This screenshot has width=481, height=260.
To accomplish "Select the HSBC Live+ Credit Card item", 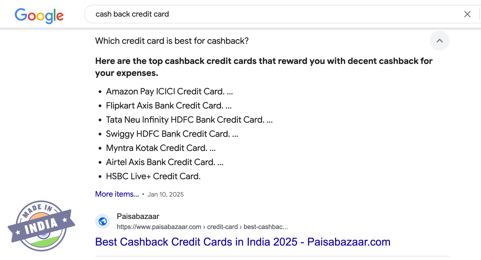I will pyautogui.click(x=153, y=176).
